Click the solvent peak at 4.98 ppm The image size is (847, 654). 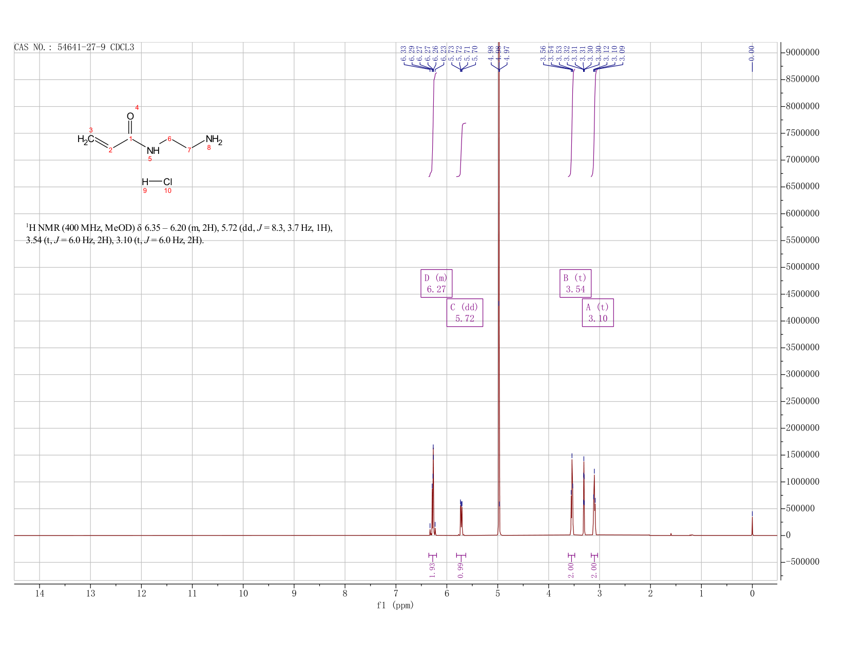click(x=498, y=287)
